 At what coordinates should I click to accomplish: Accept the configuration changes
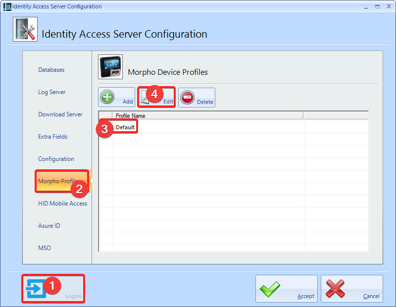click(287, 289)
